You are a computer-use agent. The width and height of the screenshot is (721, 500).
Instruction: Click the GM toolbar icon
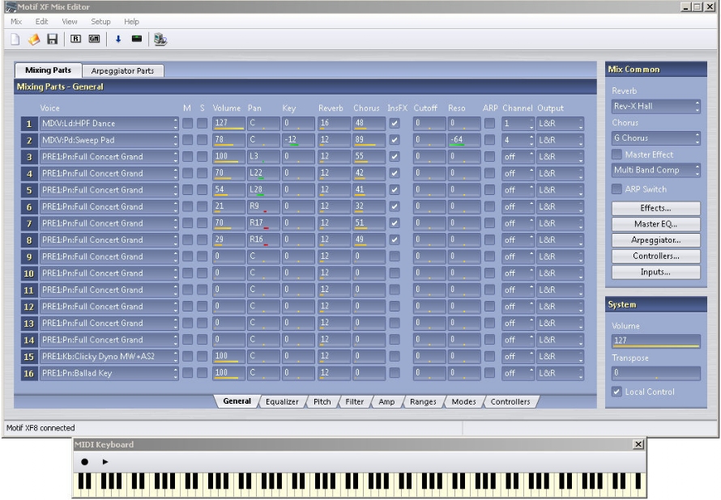[x=94, y=39]
